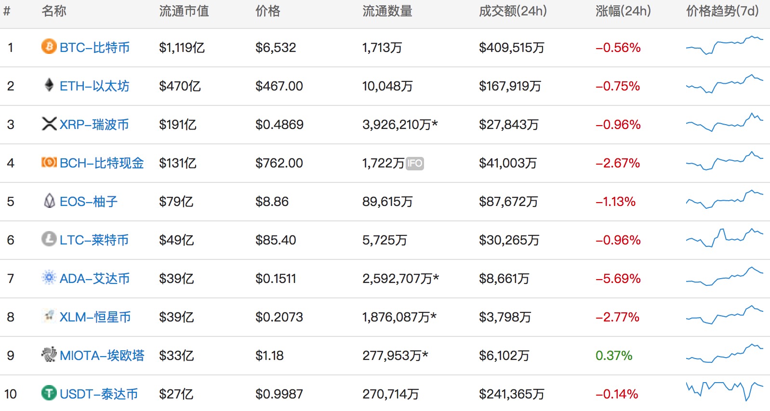The image size is (770, 411).
Task: Click the # rank column header
Action: click(7, 11)
